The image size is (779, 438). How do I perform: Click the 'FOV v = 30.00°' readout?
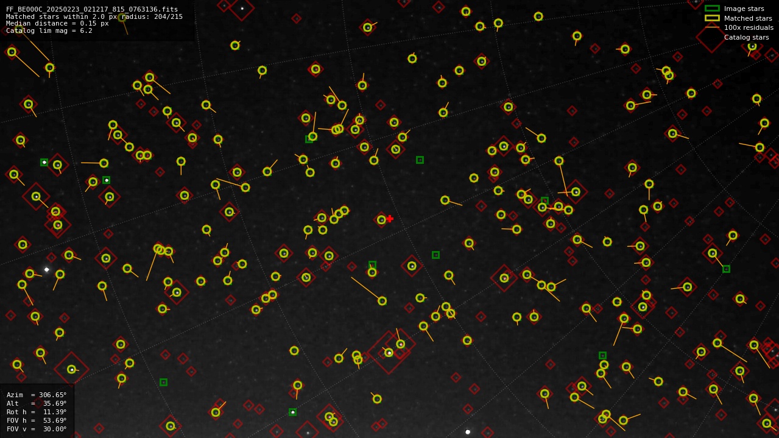point(37,429)
